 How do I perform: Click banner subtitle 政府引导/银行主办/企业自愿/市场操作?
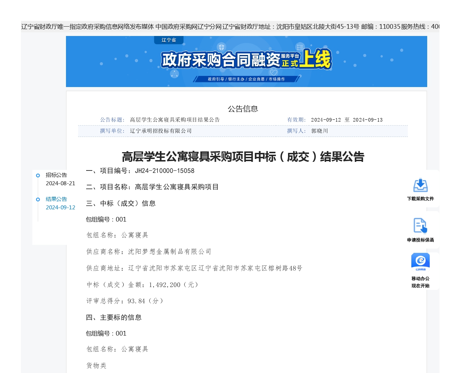click(246, 79)
